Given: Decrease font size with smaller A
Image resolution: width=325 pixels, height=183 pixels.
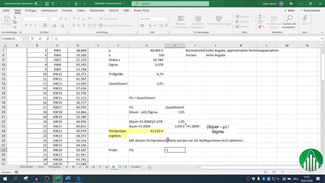Looking at the screenshot, I should point(67,19).
